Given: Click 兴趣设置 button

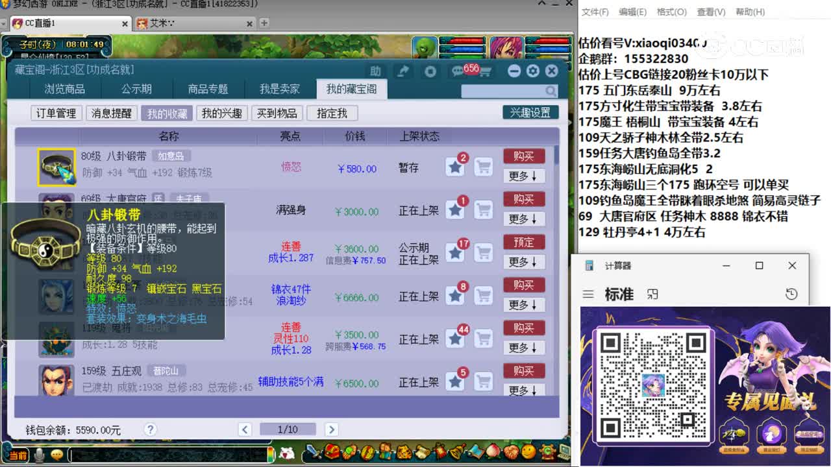Looking at the screenshot, I should pyautogui.click(x=530, y=112).
